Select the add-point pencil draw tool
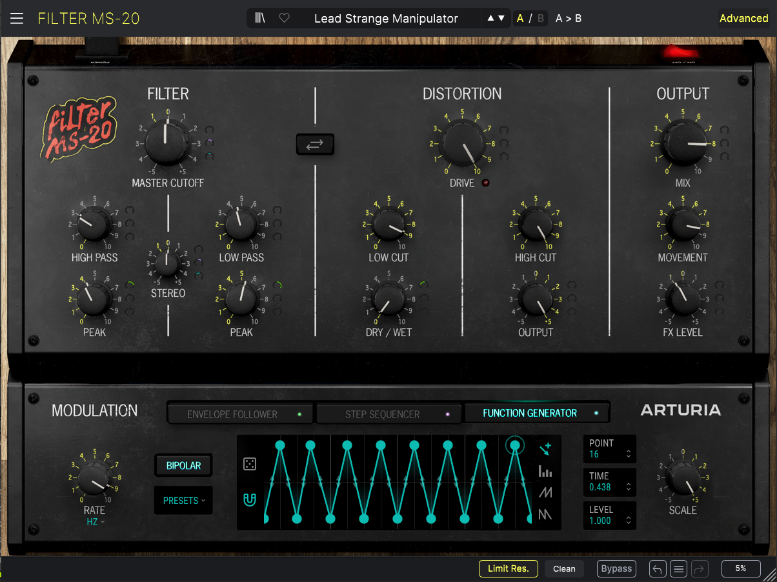Image resolution: width=777 pixels, height=582 pixels. pyautogui.click(x=545, y=448)
